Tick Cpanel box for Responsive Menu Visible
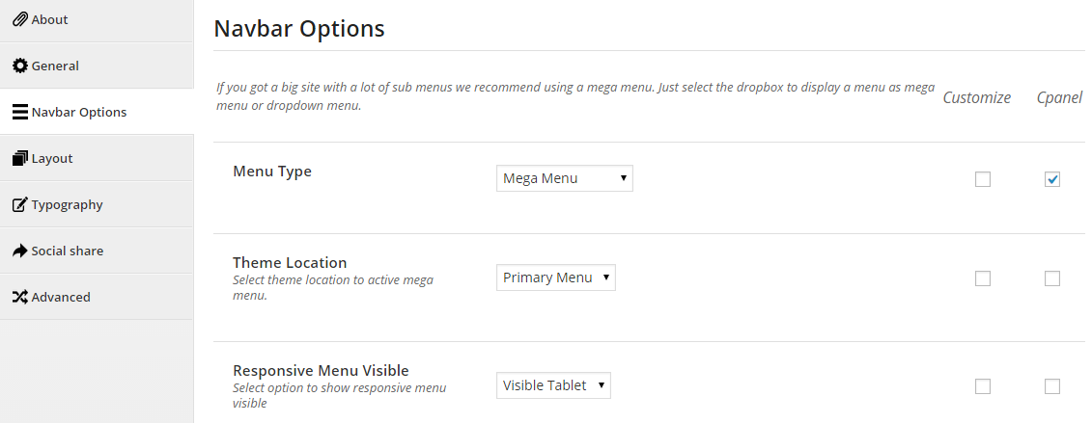The image size is (1092, 423). pyautogui.click(x=1052, y=386)
